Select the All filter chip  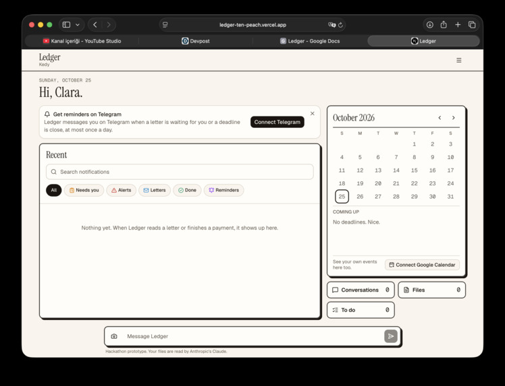54,190
